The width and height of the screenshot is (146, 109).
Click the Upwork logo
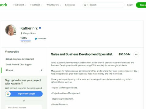pos(3,5)
